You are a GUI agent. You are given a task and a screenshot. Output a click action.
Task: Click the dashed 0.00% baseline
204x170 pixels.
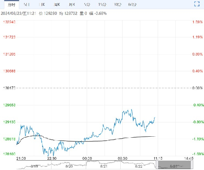(x=101, y=88)
